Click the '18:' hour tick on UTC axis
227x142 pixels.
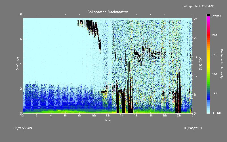point(150,116)
